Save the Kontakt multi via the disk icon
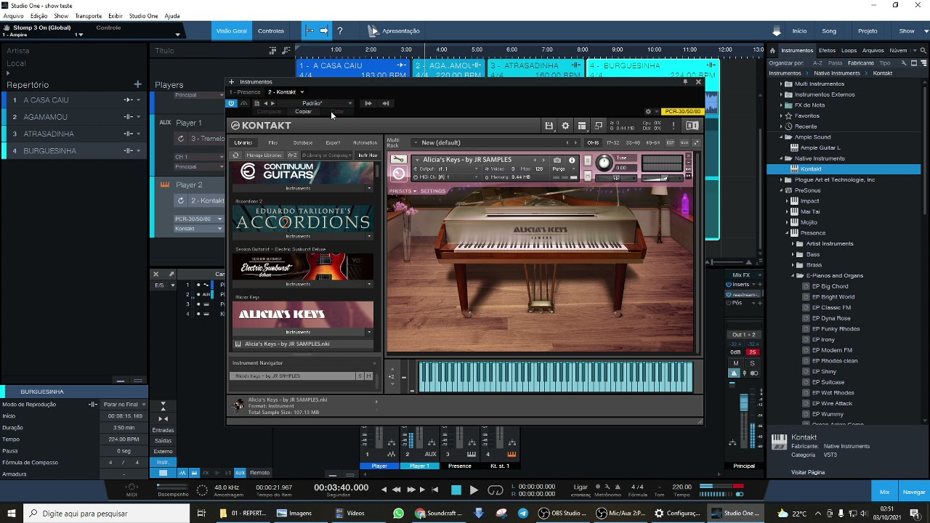 coord(549,126)
